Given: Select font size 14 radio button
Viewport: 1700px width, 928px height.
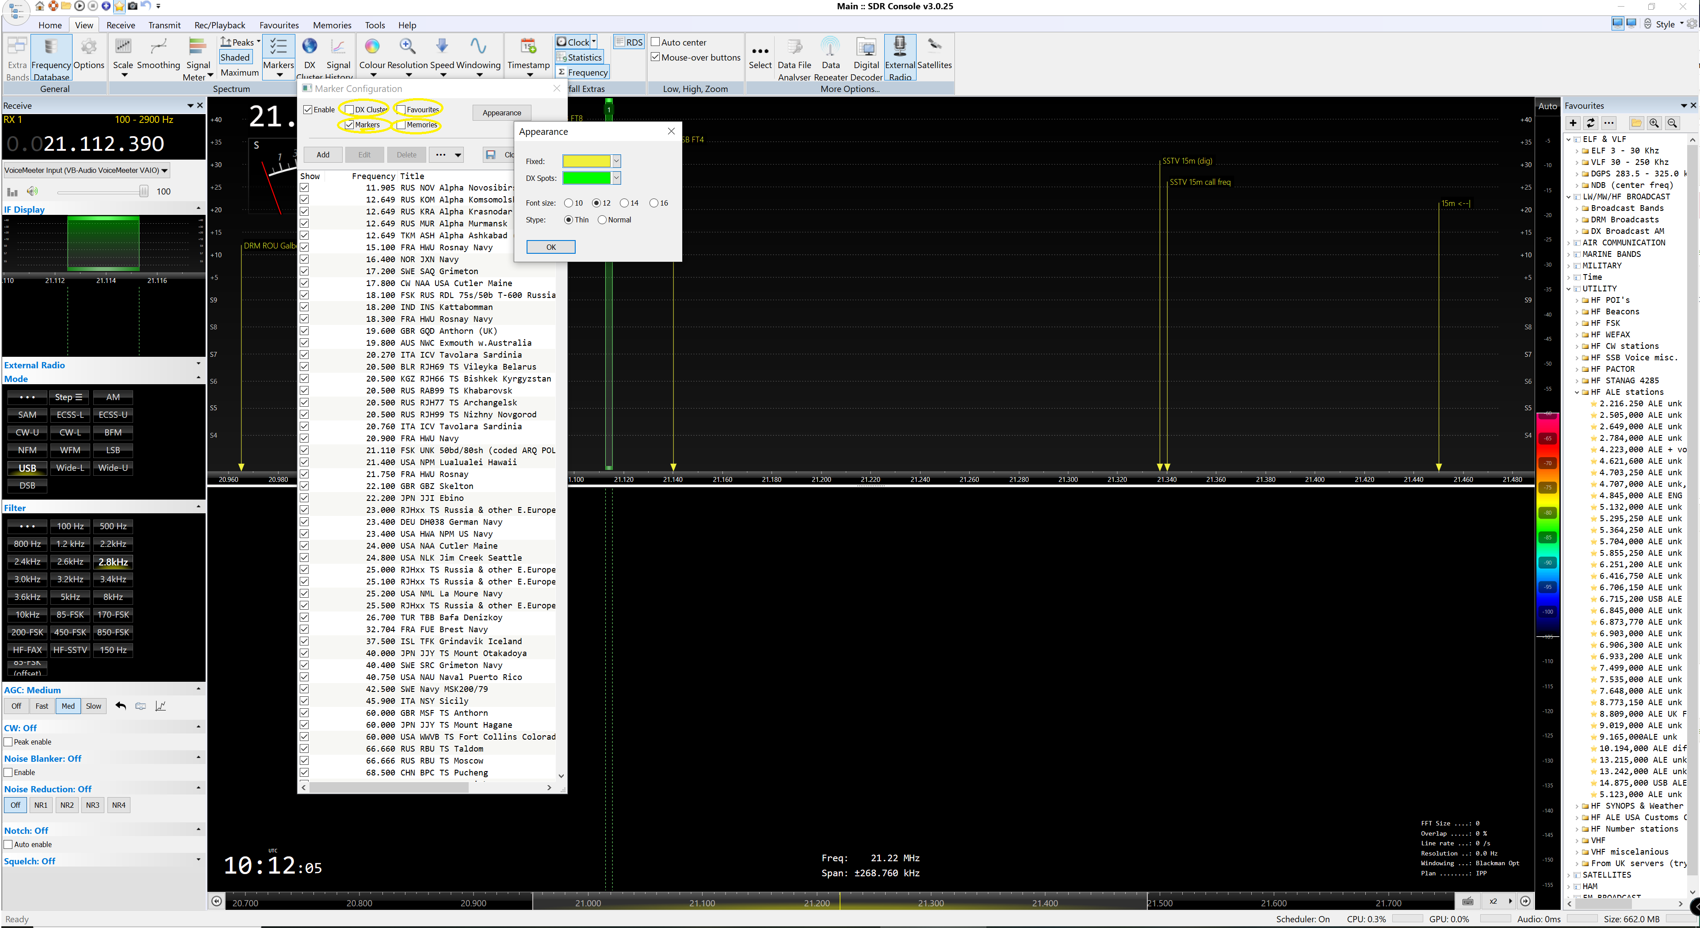Looking at the screenshot, I should (624, 203).
